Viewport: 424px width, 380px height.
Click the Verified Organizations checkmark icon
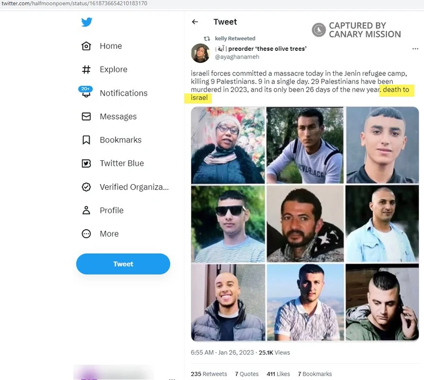[x=86, y=187]
